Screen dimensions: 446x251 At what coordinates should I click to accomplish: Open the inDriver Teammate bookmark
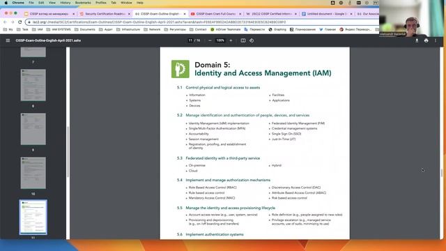pyautogui.click(x=226, y=29)
